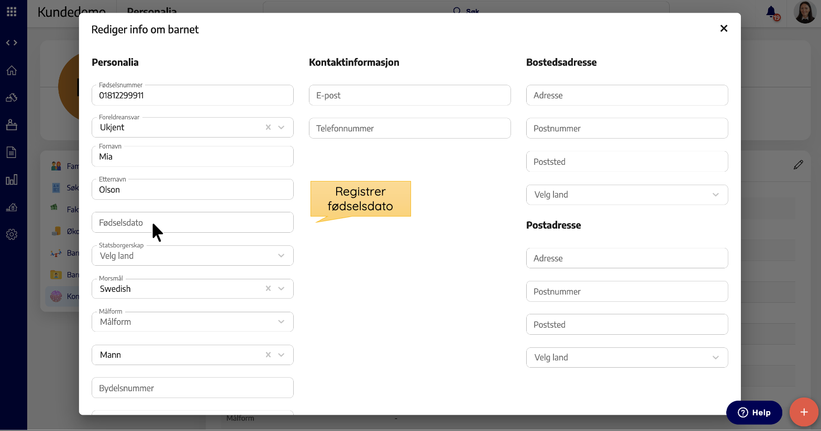Viewport: 821px width, 431px height.
Task: Open the user profile avatar
Action: click(805, 12)
